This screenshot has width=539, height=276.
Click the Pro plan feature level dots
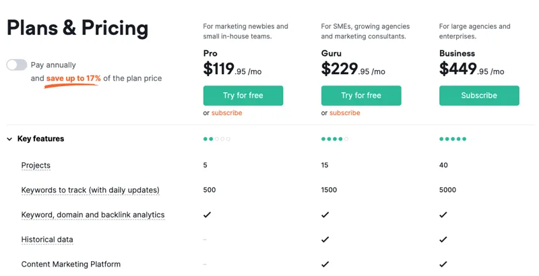217,139
